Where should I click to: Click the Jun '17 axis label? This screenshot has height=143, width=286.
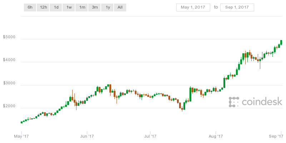pyautogui.click(x=87, y=136)
